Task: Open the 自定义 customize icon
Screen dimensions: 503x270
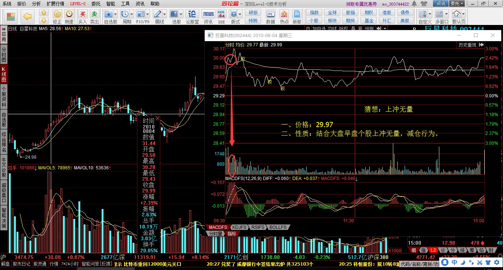Action: pyautogui.click(x=423, y=14)
